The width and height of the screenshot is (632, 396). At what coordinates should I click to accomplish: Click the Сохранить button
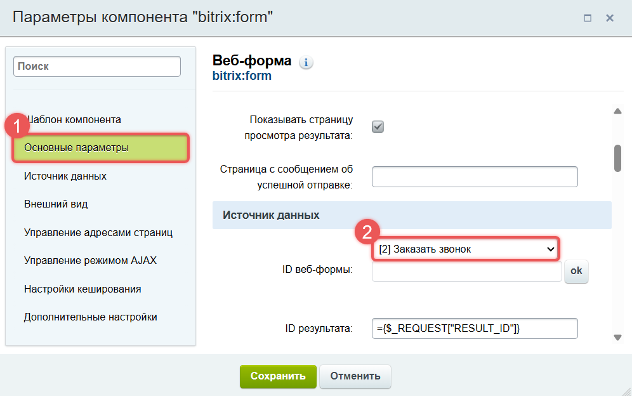coord(278,376)
